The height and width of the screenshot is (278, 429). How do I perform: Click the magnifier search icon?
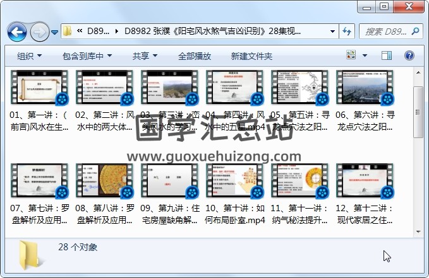415,31
